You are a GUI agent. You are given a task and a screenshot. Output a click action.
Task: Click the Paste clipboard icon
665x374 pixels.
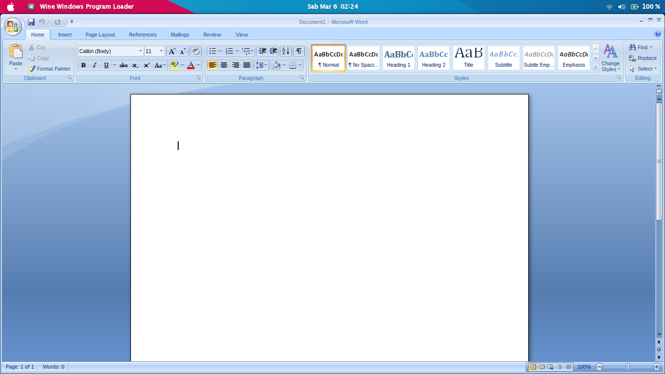(16, 52)
